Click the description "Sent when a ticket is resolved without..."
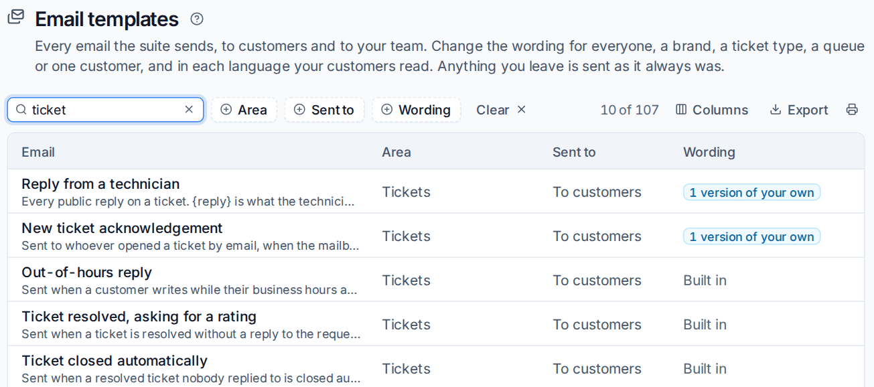This screenshot has height=387, width=874. [x=191, y=334]
